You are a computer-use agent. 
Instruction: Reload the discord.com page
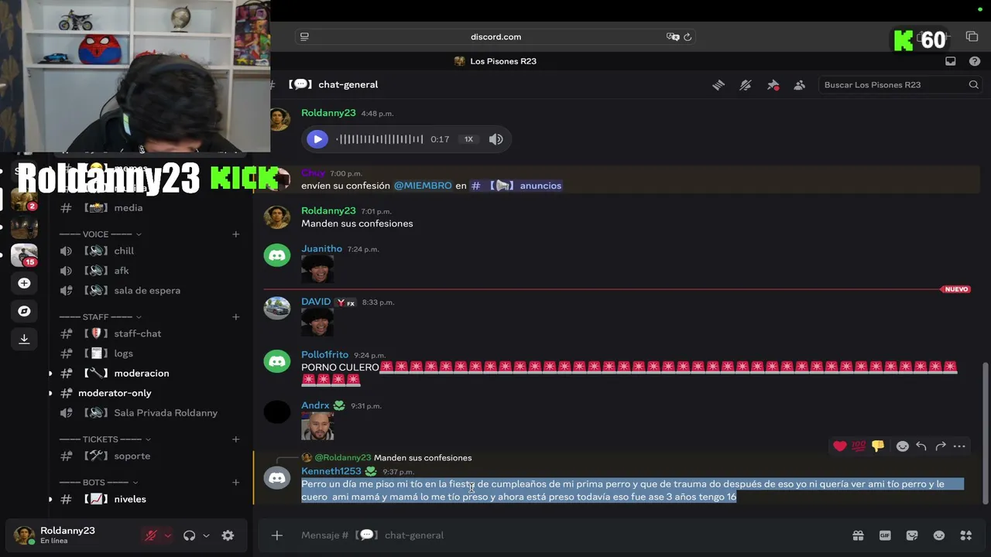click(x=688, y=36)
